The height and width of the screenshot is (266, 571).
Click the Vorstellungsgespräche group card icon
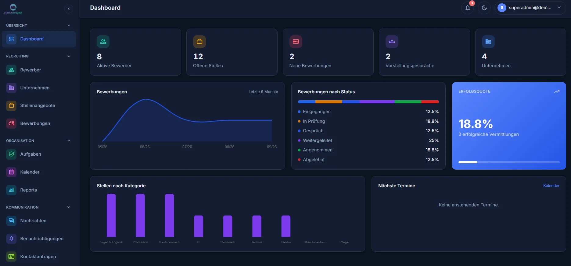[x=392, y=42]
